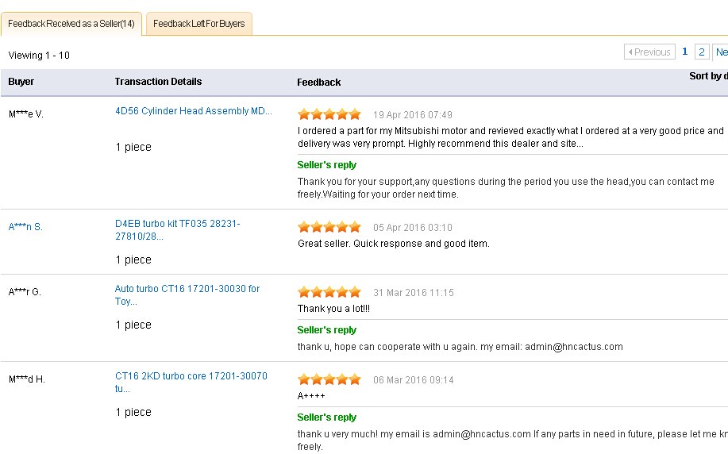Click the Buyer column header
Viewport: 728px width, 454px height.
21,82
